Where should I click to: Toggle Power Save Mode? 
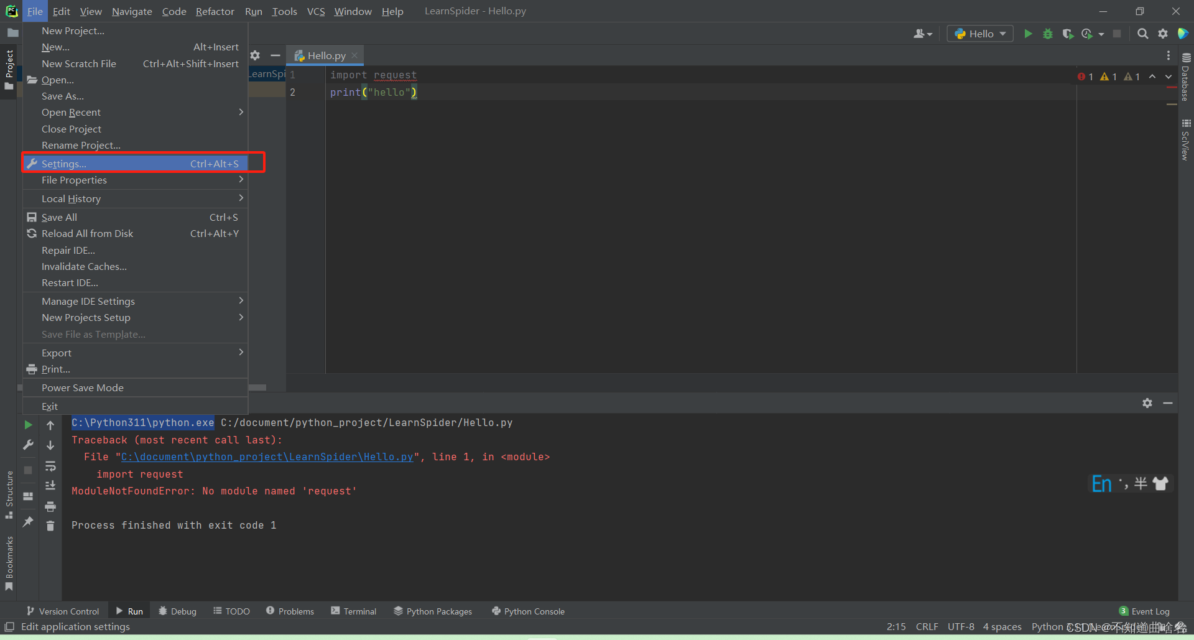tap(136, 387)
